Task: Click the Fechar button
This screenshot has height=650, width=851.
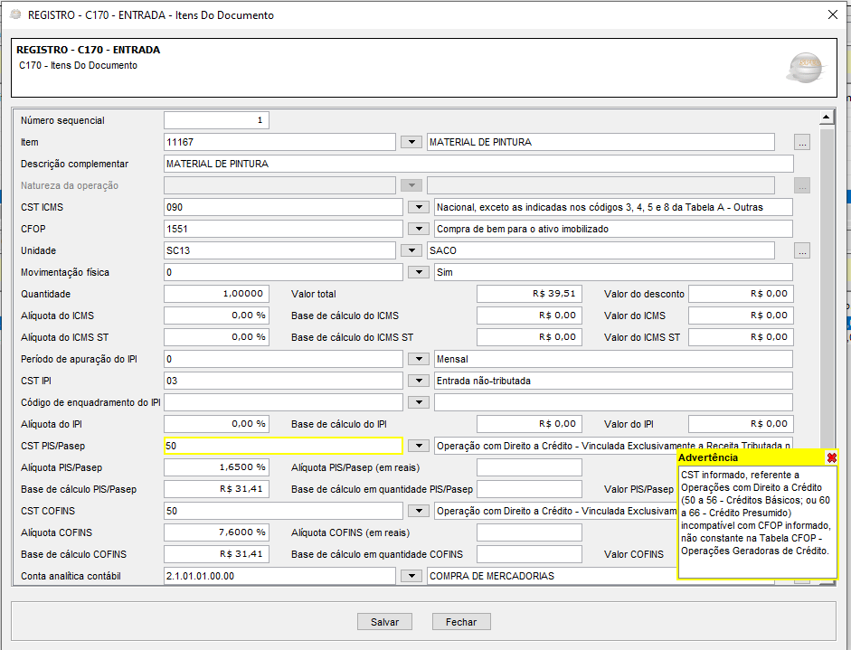Action: pos(461,622)
